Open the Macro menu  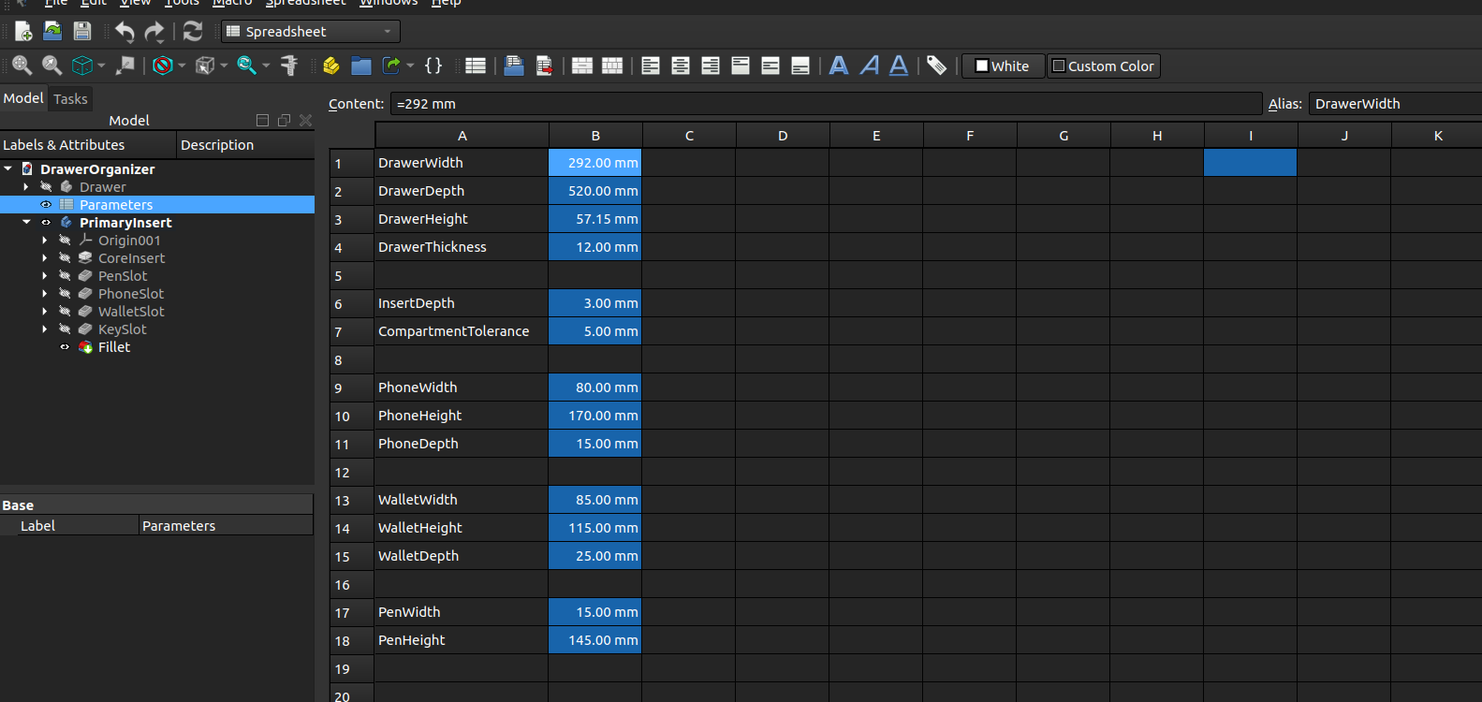point(232,3)
